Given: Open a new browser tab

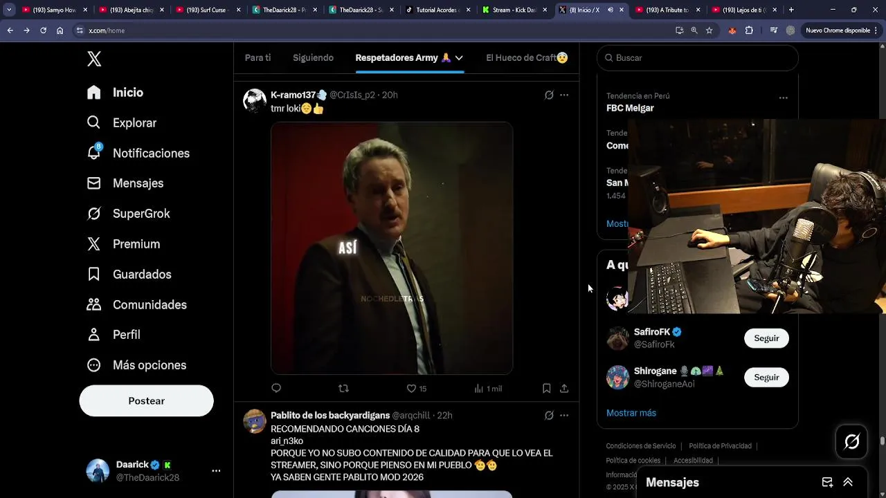Looking at the screenshot, I should tap(791, 10).
